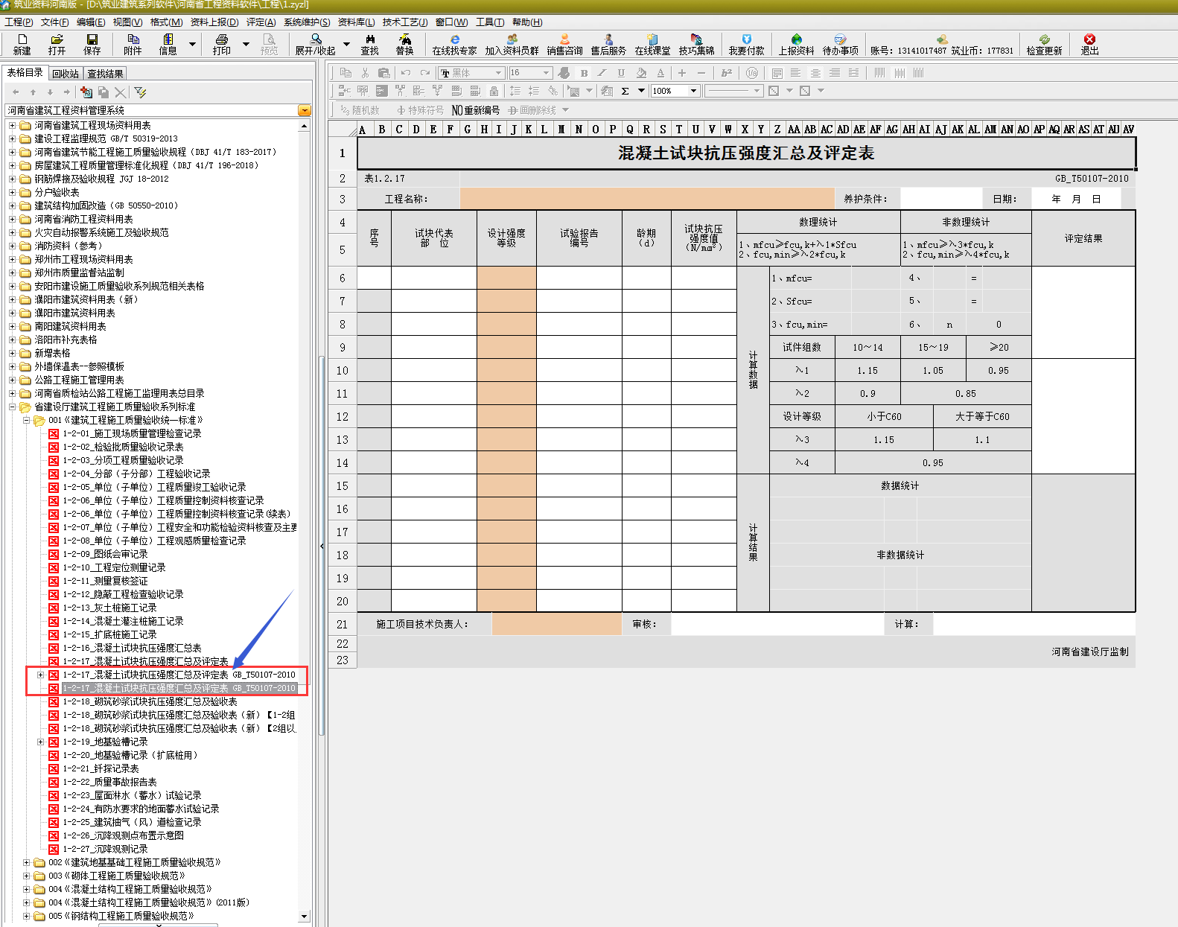Click the 施工项目技术负责人 orange field
Screen dimensions: 1178x927
pos(556,624)
